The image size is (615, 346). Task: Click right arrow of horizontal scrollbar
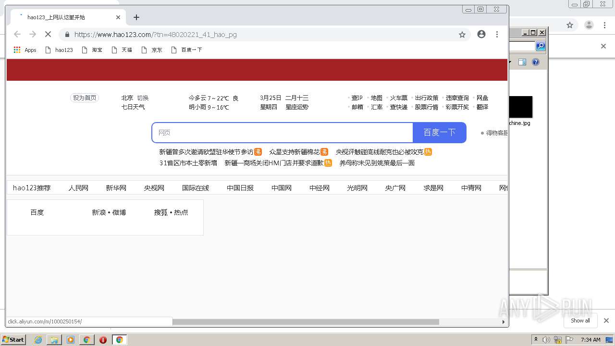click(x=504, y=322)
